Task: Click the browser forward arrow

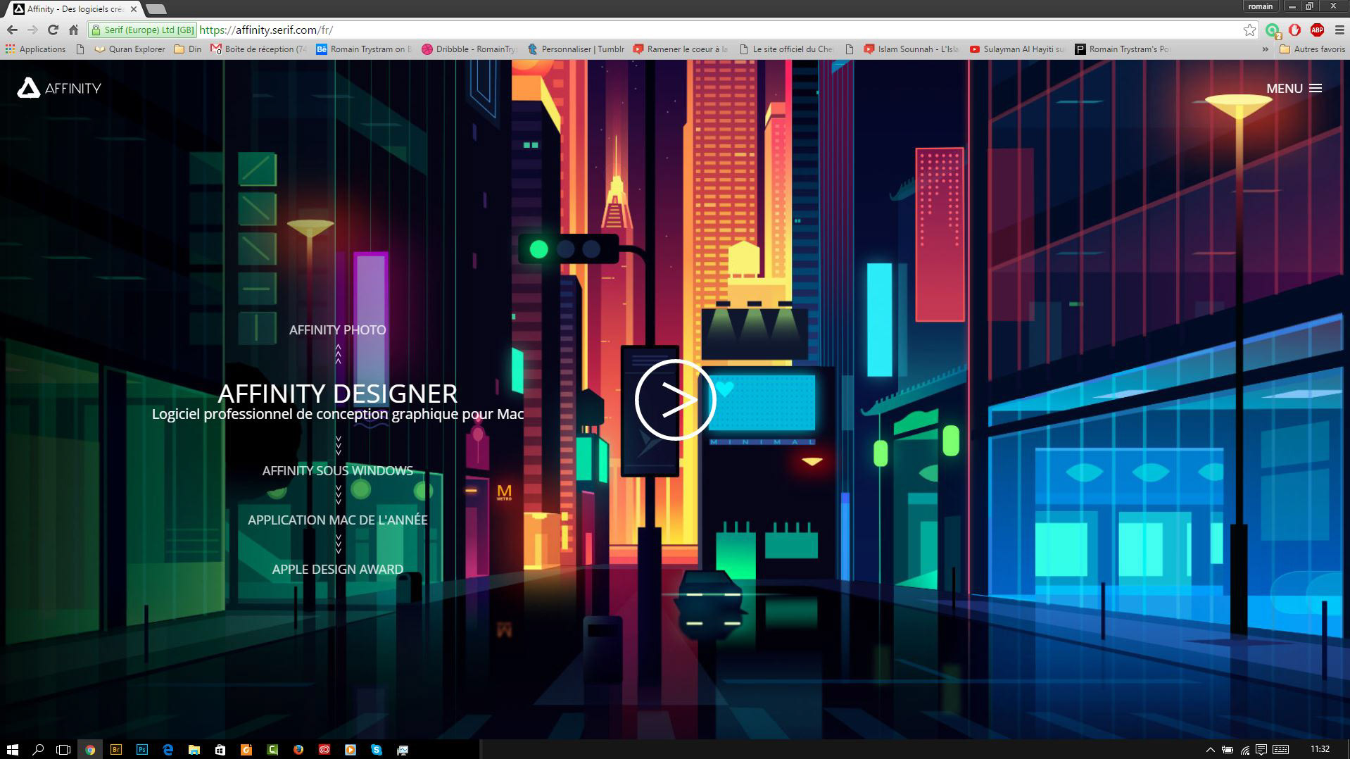Action: (x=32, y=30)
